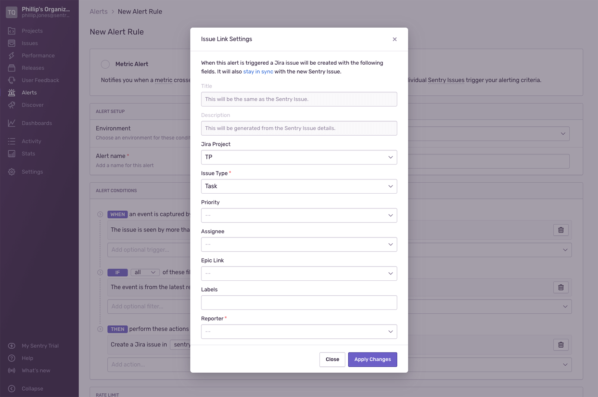Select the Projects sidebar icon
The width and height of the screenshot is (598, 397).
pyautogui.click(x=12, y=31)
